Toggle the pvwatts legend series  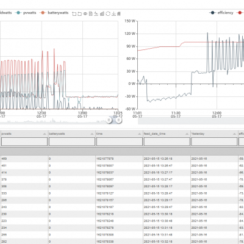coord(26,13)
